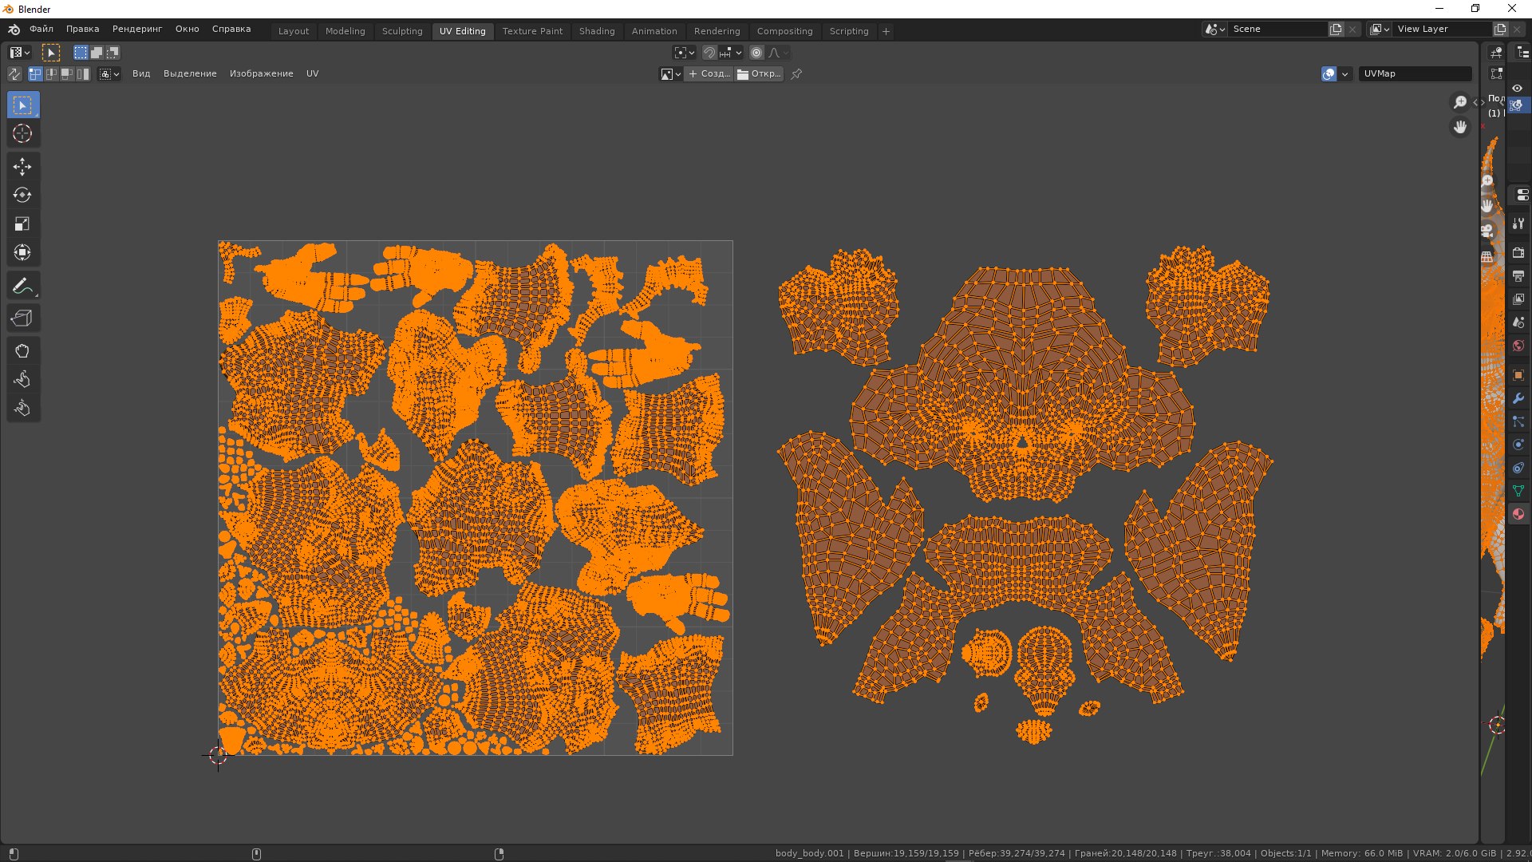Toggle proportional editing circle button
Viewport: 1532px width, 862px height.
tap(756, 53)
